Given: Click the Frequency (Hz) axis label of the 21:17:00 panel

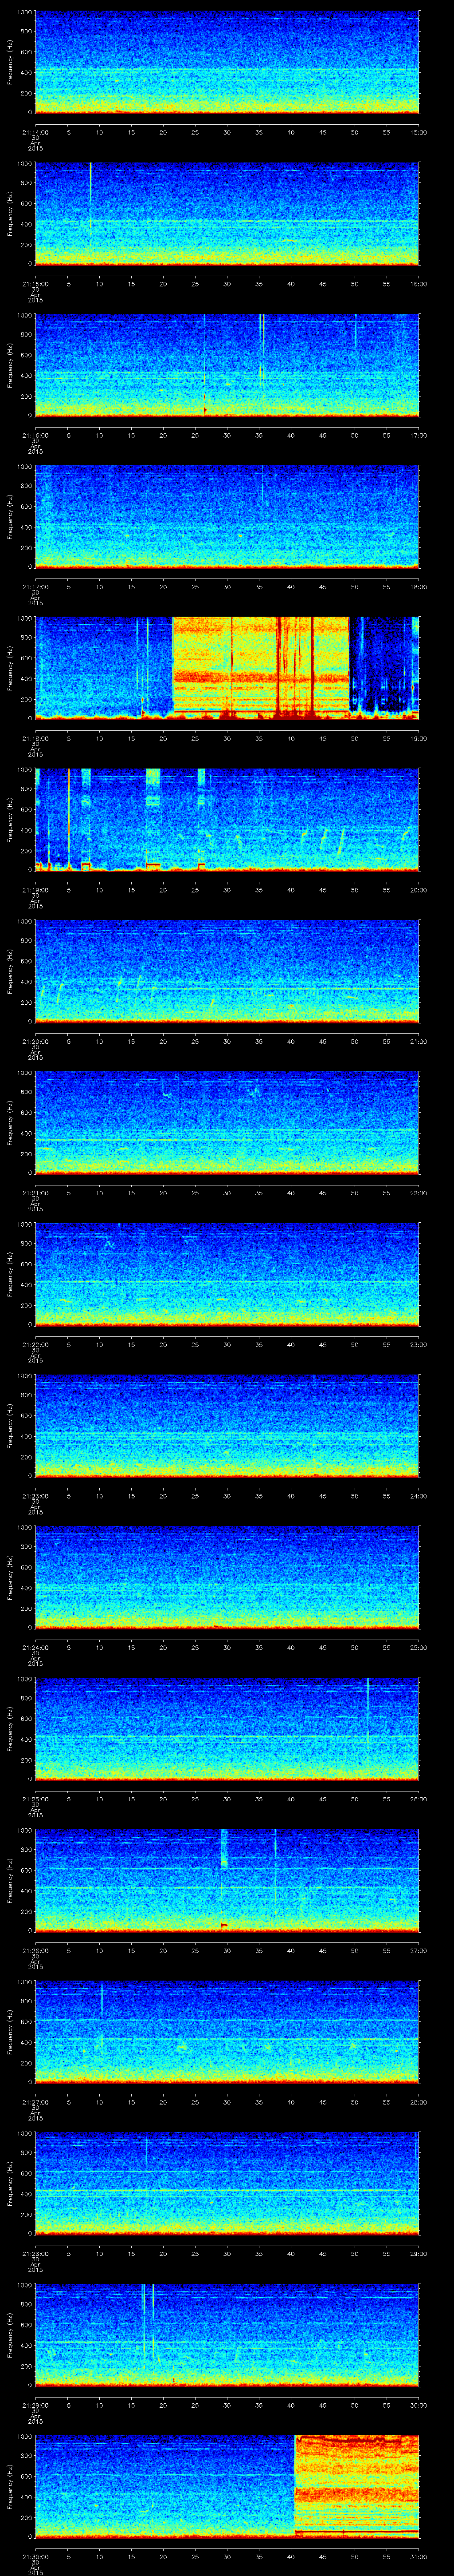Looking at the screenshot, I should point(10,516).
